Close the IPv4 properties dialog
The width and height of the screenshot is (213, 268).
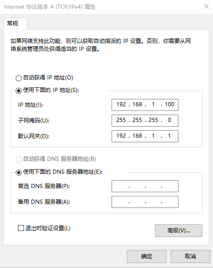(207, 6)
